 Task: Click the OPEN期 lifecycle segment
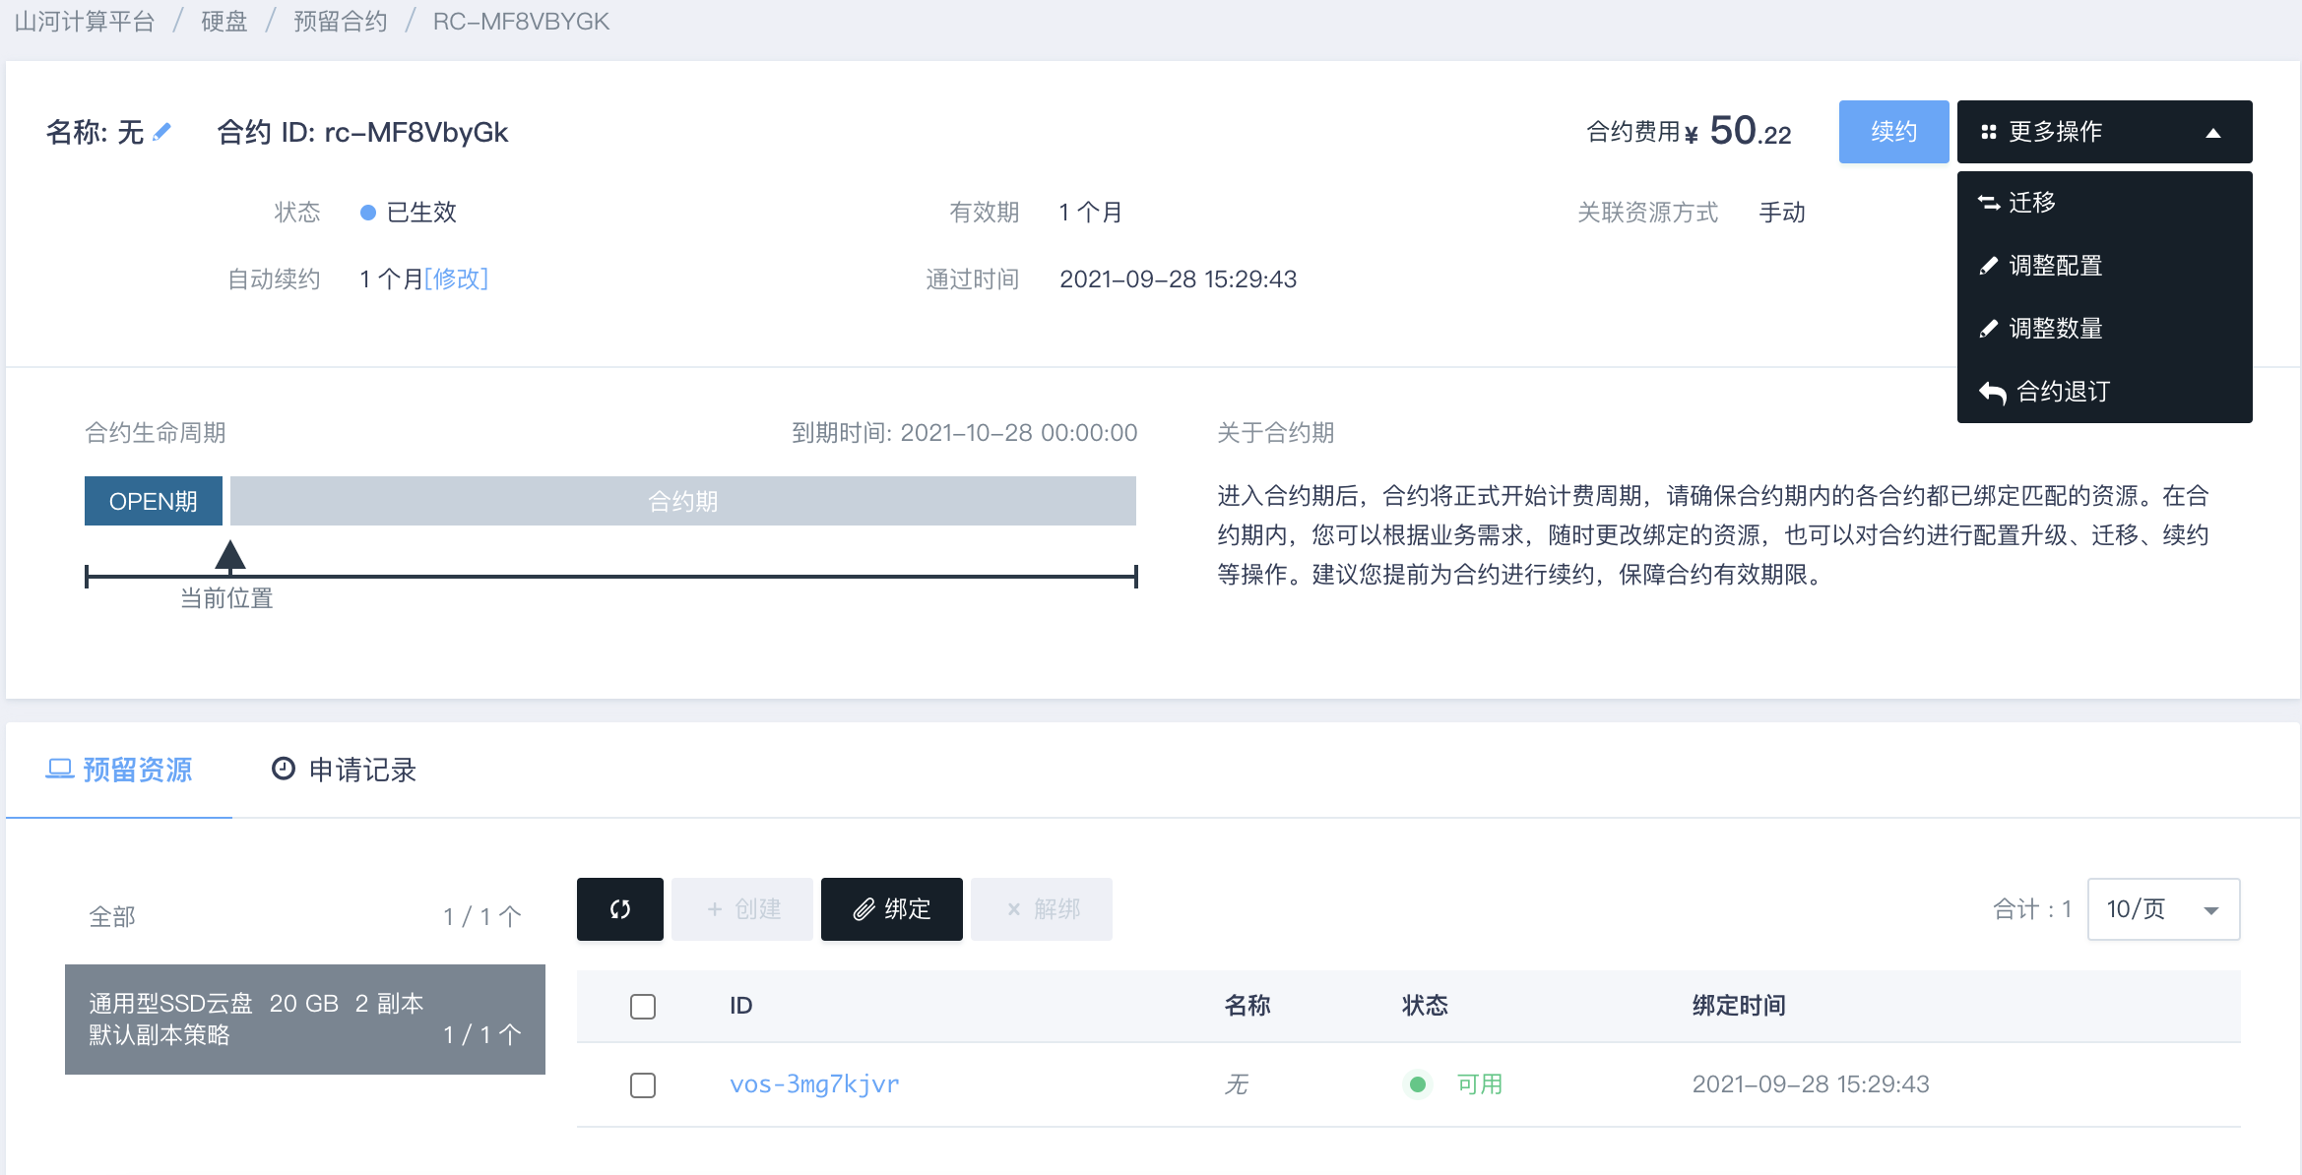[154, 501]
